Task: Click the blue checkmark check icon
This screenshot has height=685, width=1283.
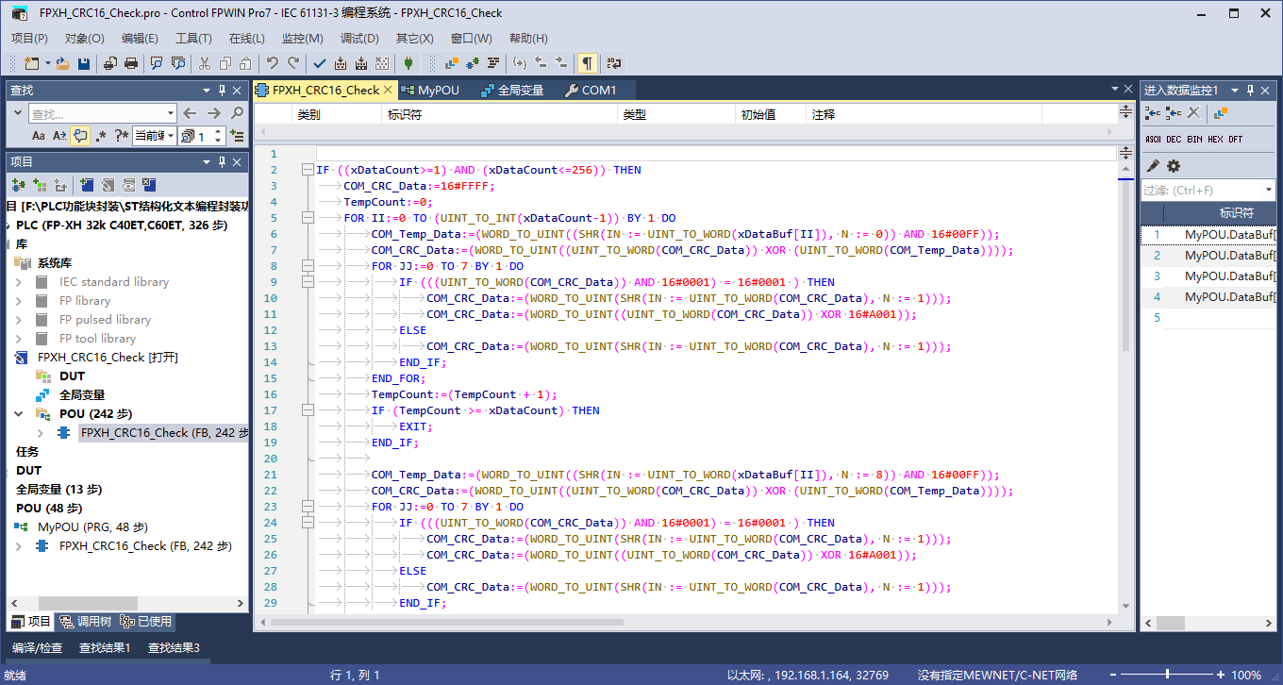Action: click(x=319, y=63)
